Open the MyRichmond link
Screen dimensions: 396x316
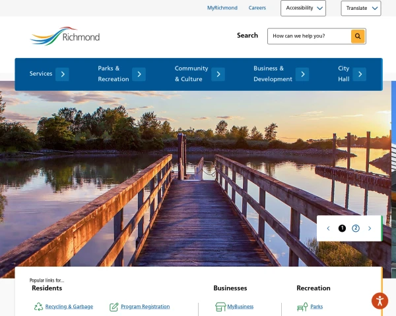(222, 8)
